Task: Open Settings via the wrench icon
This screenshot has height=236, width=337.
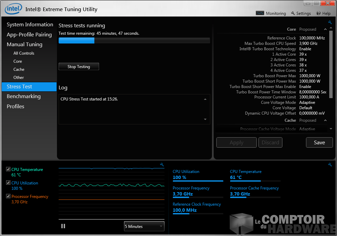Action: [x=293, y=13]
